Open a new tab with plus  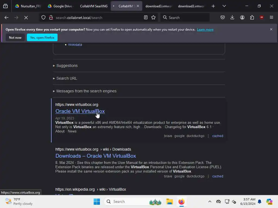click(213, 6)
